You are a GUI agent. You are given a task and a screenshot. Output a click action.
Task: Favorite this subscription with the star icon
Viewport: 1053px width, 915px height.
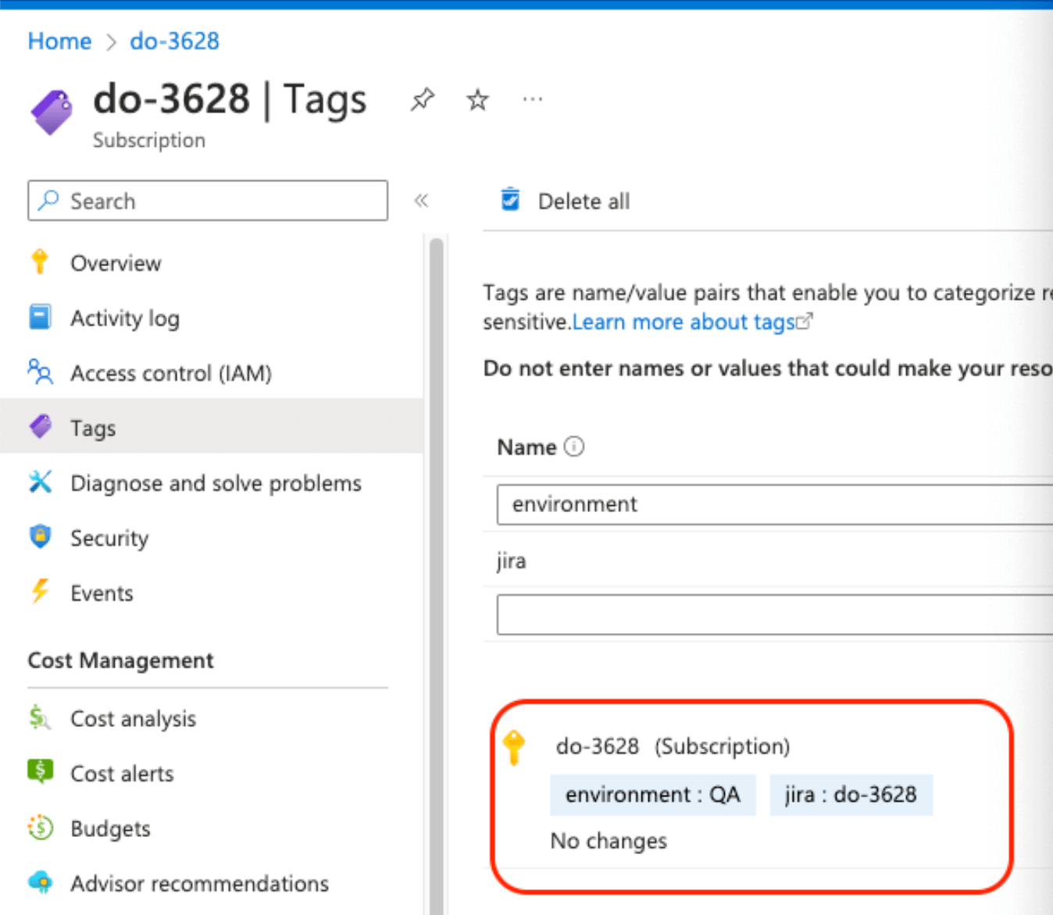[x=477, y=100]
